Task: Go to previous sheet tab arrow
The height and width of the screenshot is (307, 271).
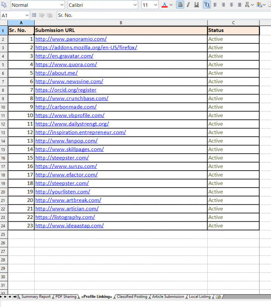Action: pyautogui.click(x=5, y=297)
